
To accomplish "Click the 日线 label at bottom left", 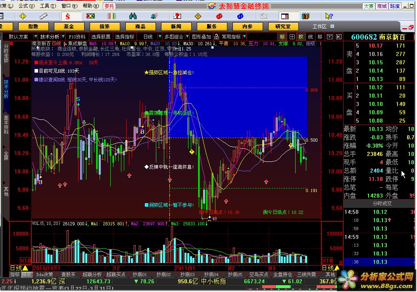I will click(16, 268).
